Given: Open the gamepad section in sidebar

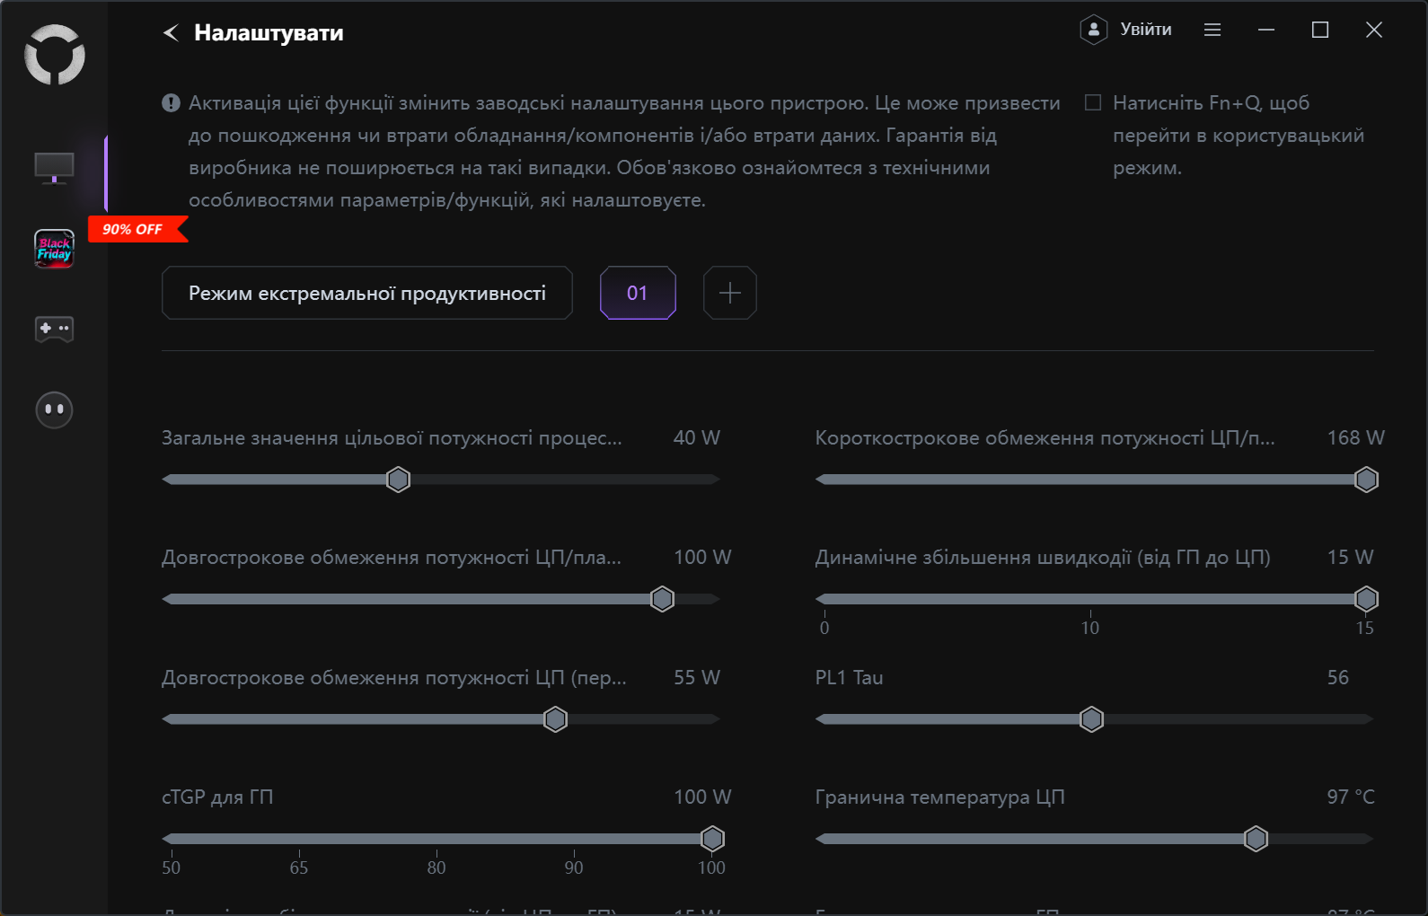Looking at the screenshot, I should [54, 329].
